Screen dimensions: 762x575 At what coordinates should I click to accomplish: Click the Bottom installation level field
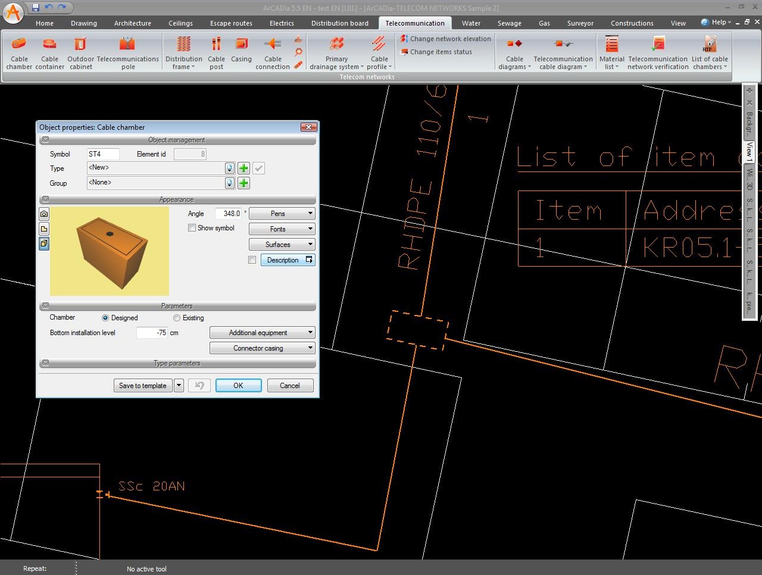point(152,333)
